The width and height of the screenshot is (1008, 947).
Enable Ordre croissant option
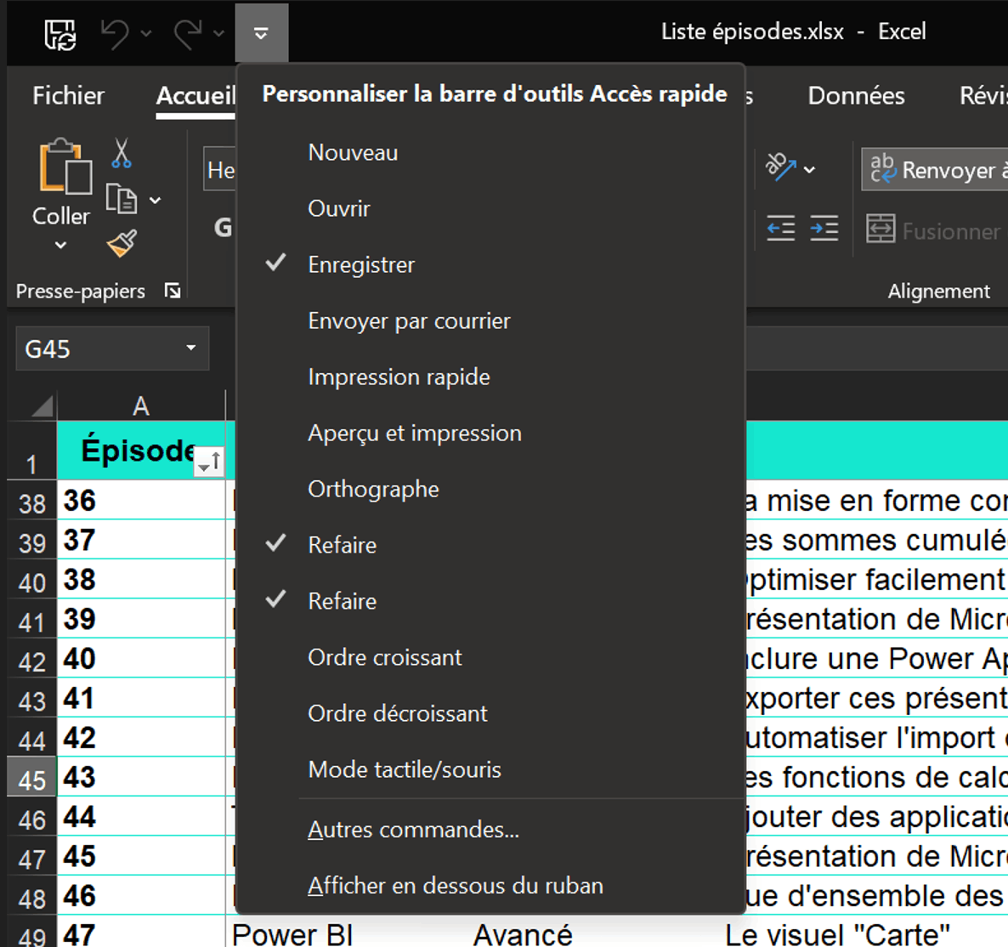490,657
